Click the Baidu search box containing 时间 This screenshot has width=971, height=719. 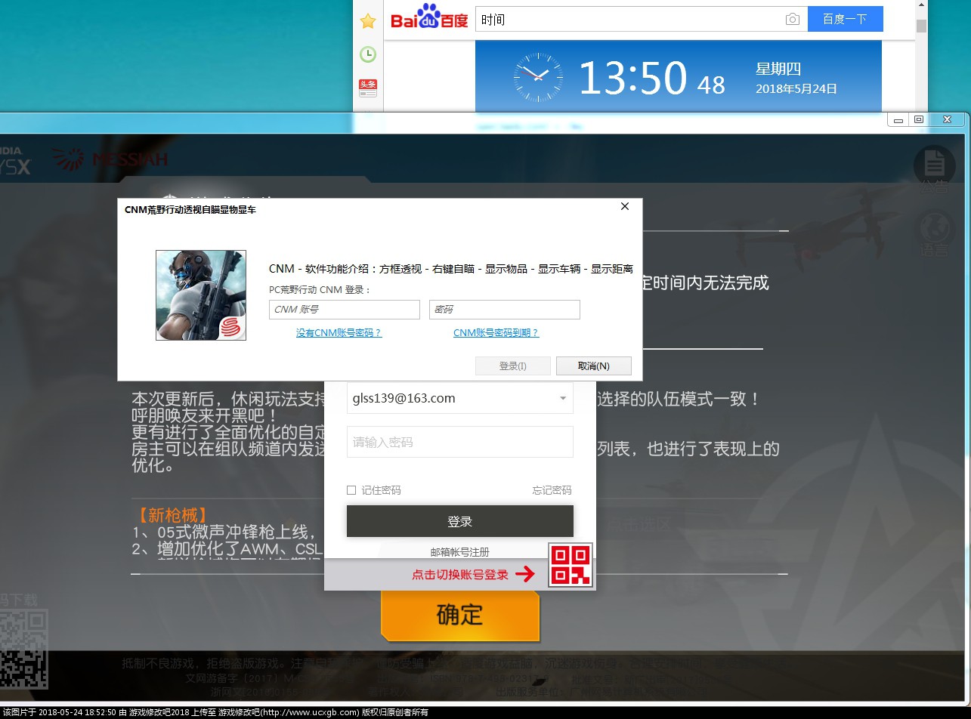pos(641,20)
